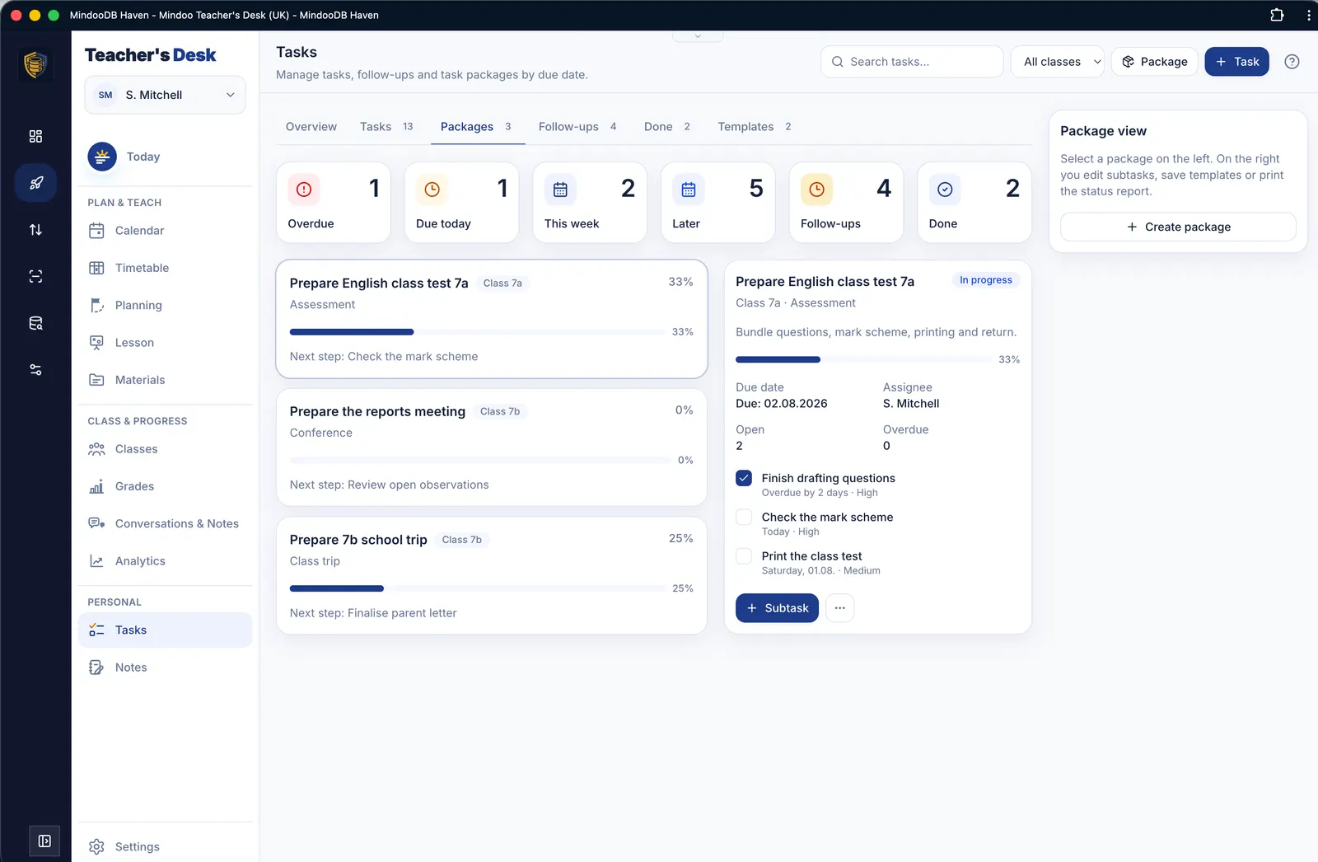Click the Package button in header
This screenshot has width=1318, height=862.
pos(1155,62)
